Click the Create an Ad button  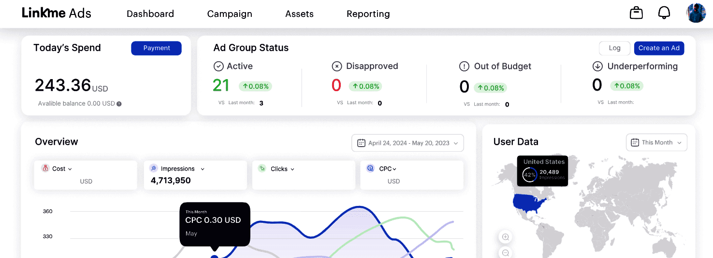659,48
